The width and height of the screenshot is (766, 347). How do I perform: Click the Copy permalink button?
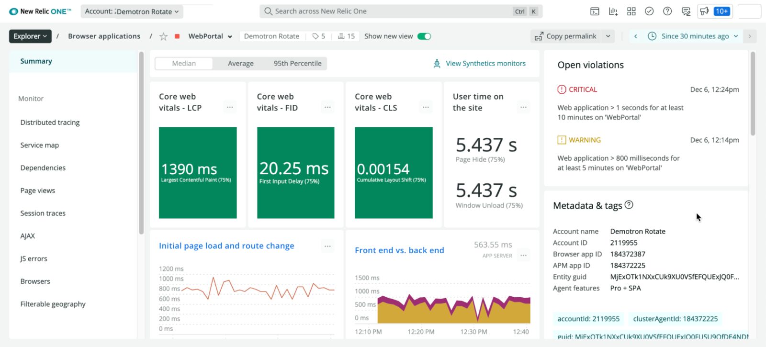(x=565, y=36)
